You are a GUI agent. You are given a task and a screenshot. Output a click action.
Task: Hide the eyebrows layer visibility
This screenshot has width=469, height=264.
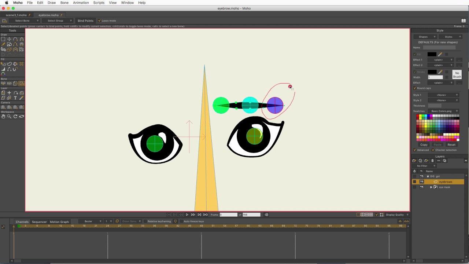tap(421, 182)
